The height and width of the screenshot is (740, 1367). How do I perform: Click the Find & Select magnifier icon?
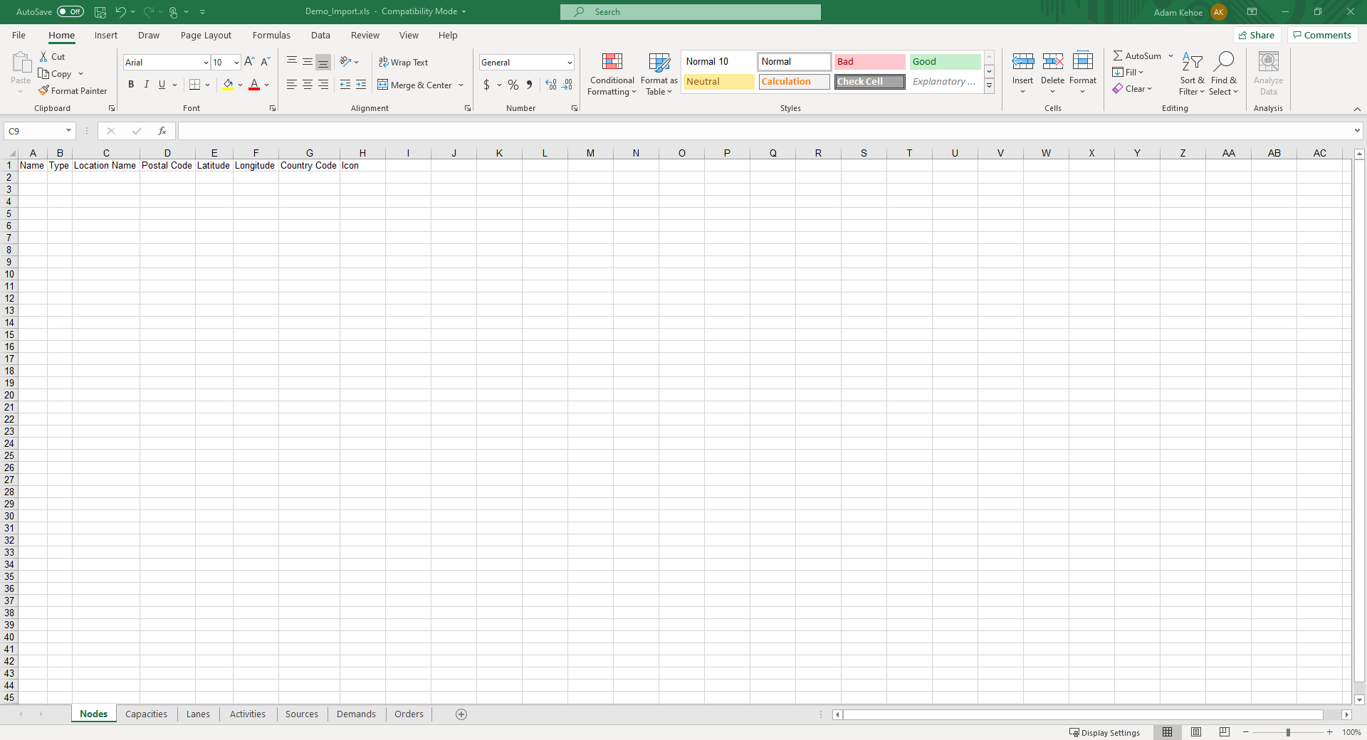1224,63
